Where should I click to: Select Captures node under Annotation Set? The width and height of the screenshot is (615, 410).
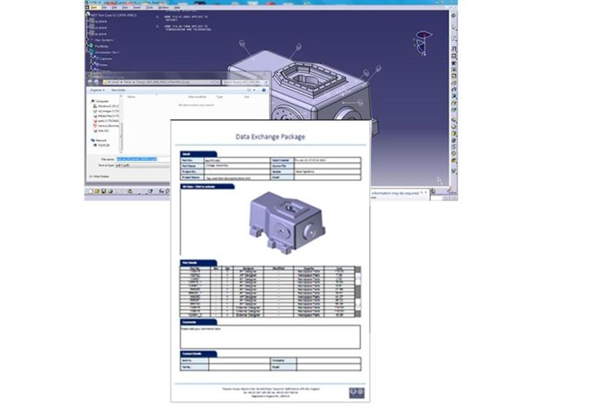pyautogui.click(x=106, y=58)
